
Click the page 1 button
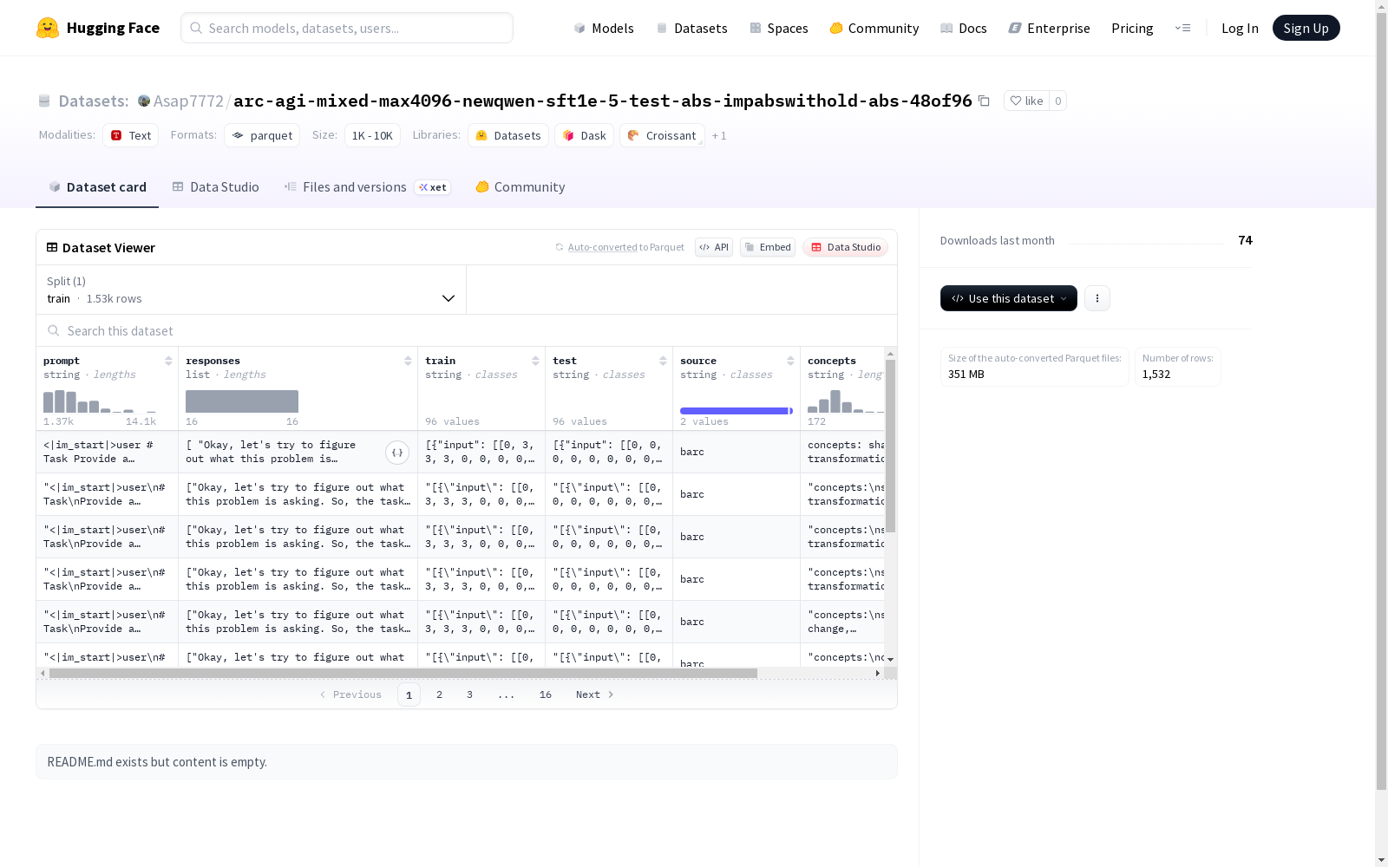(409, 694)
